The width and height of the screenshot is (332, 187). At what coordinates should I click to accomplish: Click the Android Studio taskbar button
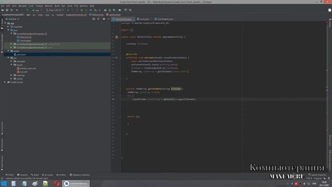tap(76, 183)
